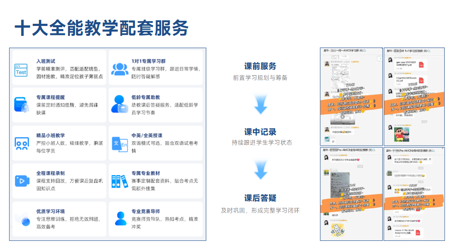The height and width of the screenshot is (246, 455).
Task: Click the 入班测试 heading
Action: [45, 61]
